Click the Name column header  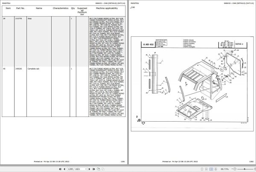(39, 8)
